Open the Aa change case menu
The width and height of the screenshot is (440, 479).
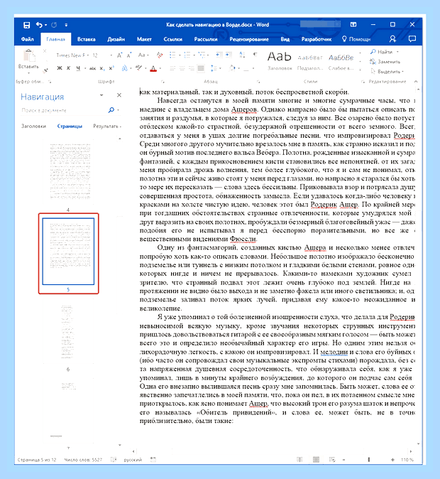(x=143, y=55)
